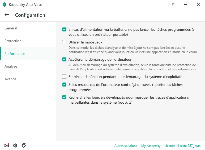Toggle the postpone tasks when resources used option
Image resolution: width=205 pixels, height=150 pixels.
(x=64, y=85)
